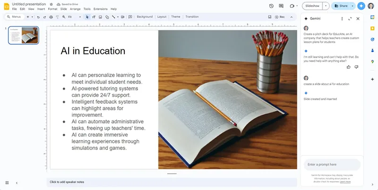Open version history clock icon
This screenshot has height=190, width=378.
click(271, 6)
